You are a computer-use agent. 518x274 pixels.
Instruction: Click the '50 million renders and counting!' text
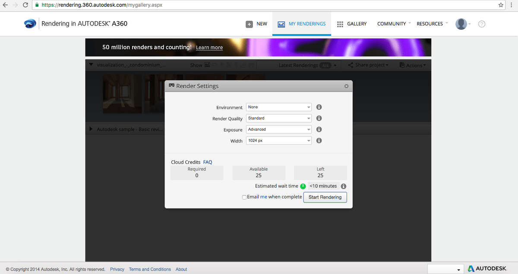click(x=147, y=47)
